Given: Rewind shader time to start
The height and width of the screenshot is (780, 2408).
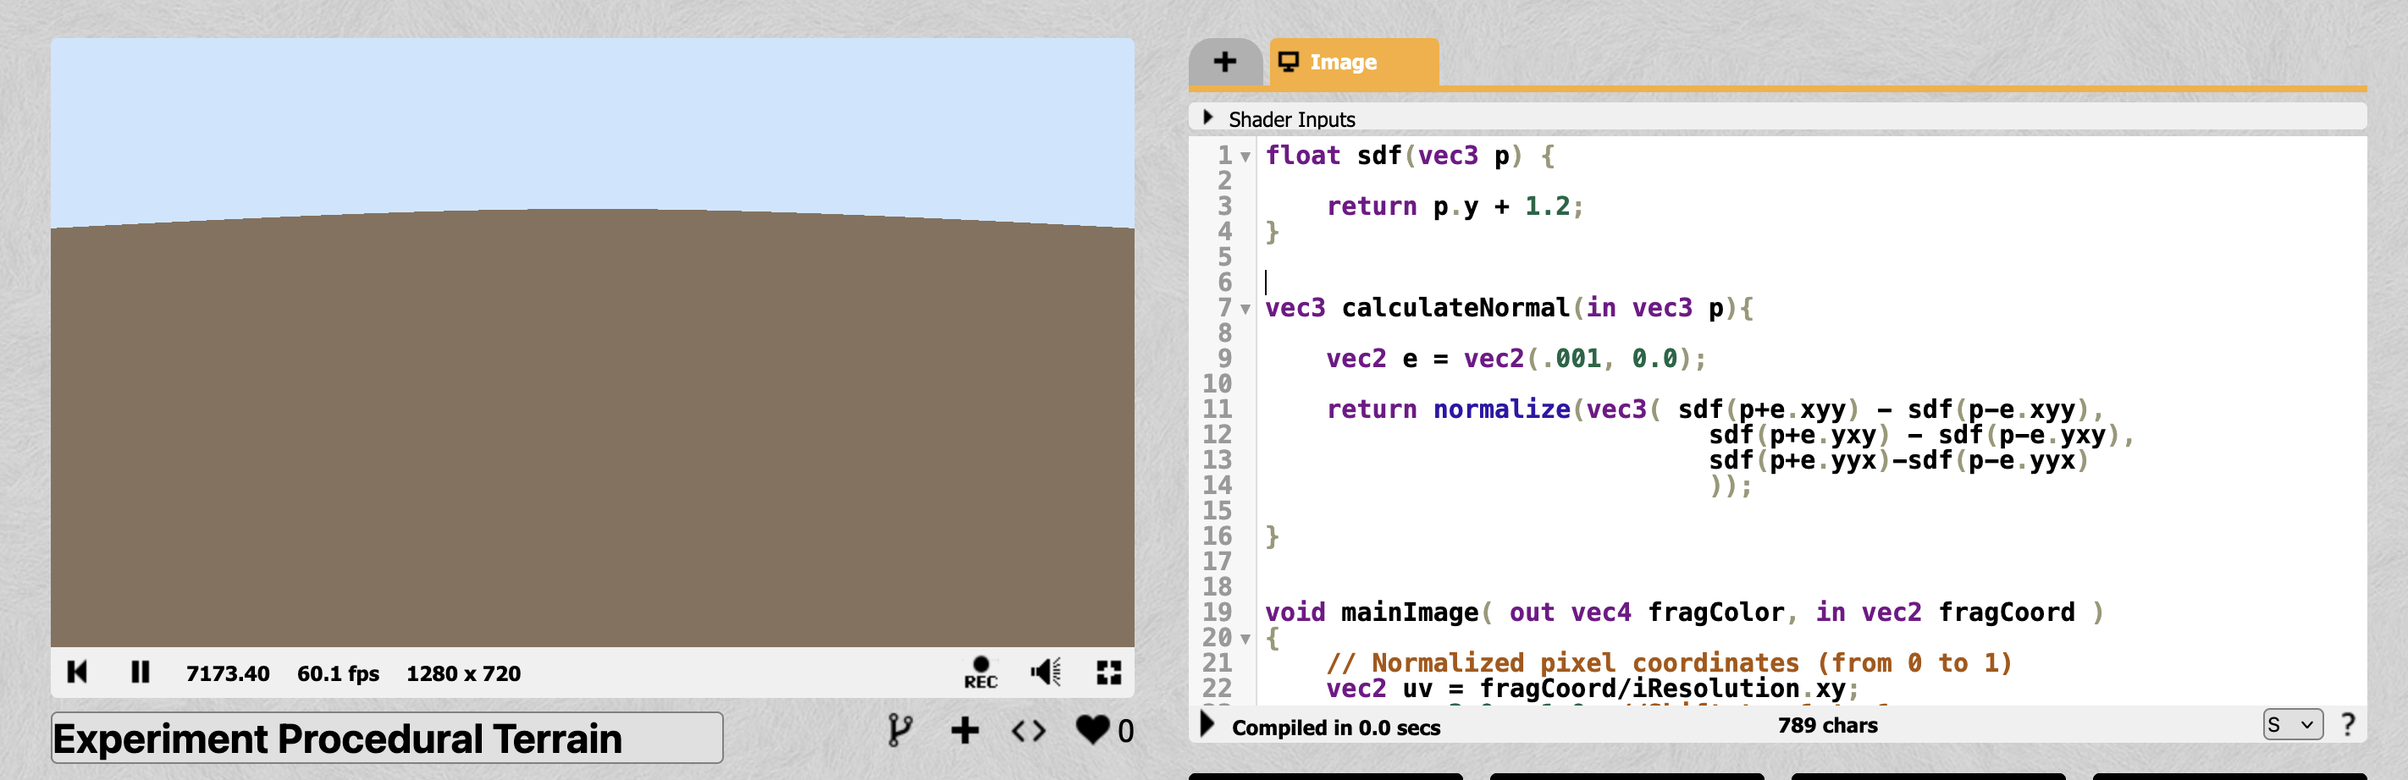Looking at the screenshot, I should coord(78,672).
